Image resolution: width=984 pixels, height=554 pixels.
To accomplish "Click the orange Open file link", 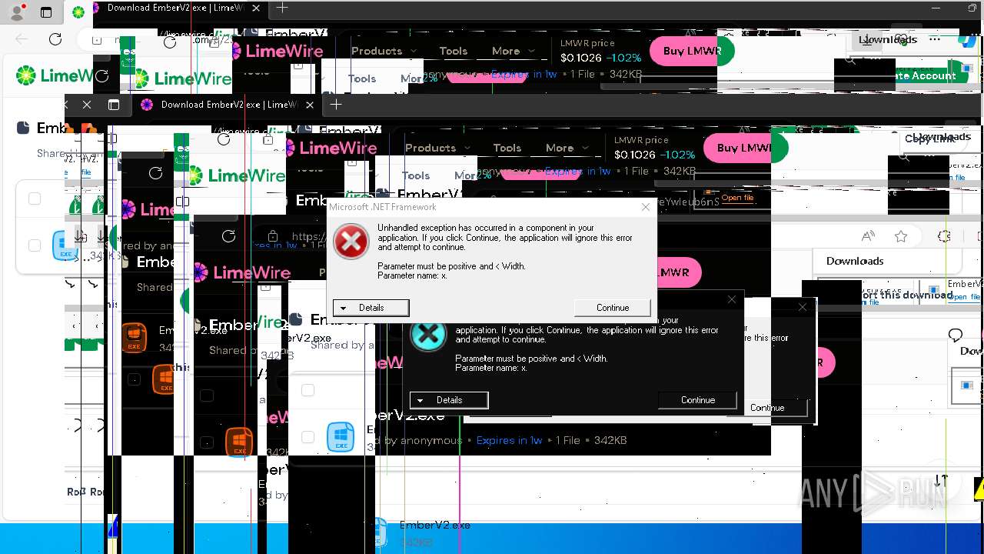I will tap(737, 198).
